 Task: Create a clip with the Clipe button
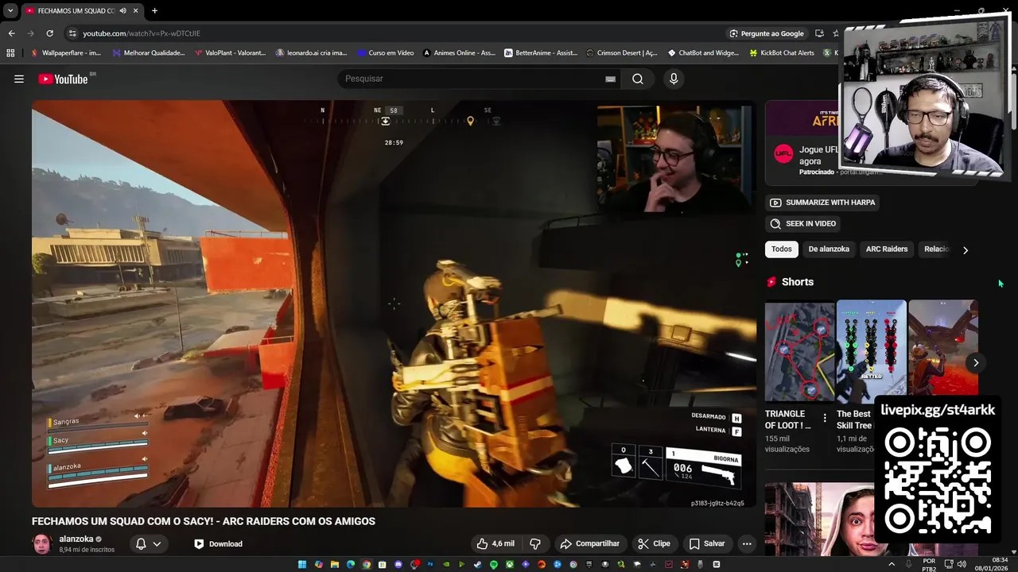point(654,543)
